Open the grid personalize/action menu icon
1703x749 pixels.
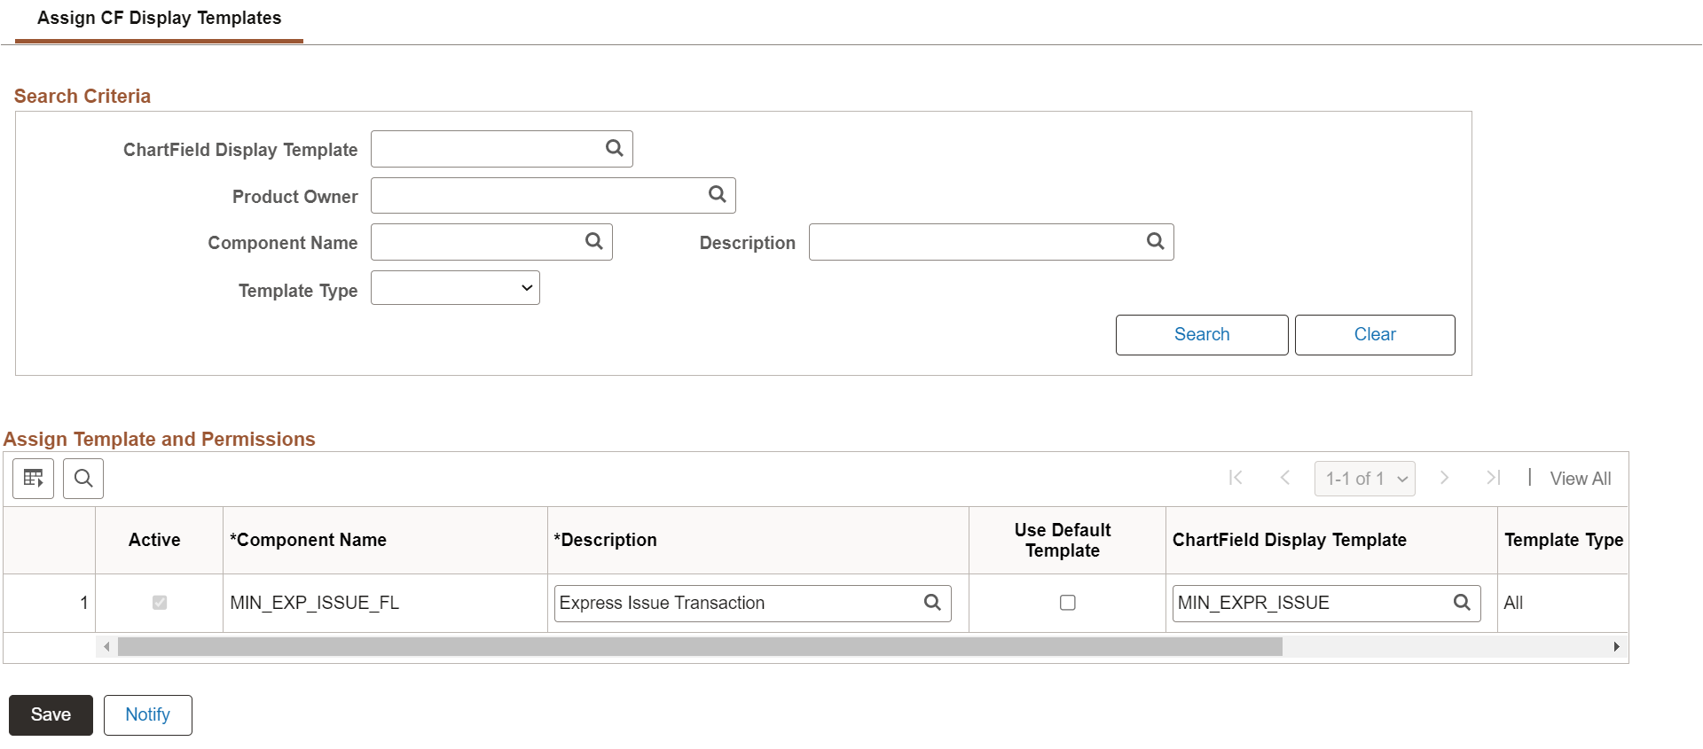pyautogui.click(x=34, y=479)
